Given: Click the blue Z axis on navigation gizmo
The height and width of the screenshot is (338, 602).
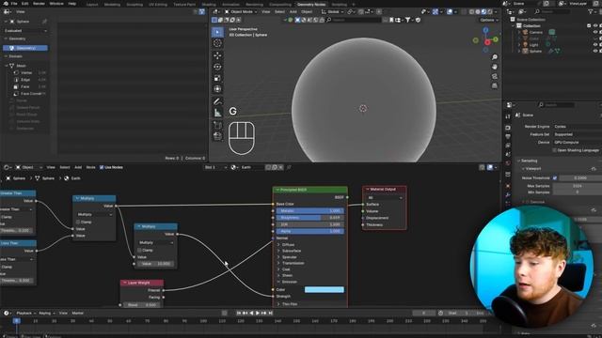Looking at the screenshot, I should [x=485, y=30].
